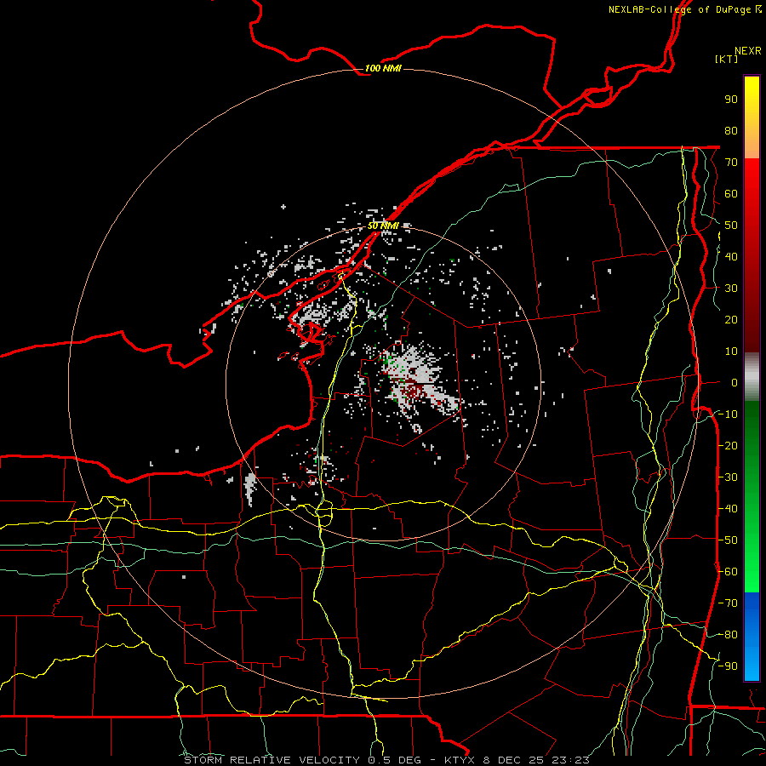This screenshot has height=766, width=766.
Task: Pick the bright green segment near -60
Action: (752, 574)
